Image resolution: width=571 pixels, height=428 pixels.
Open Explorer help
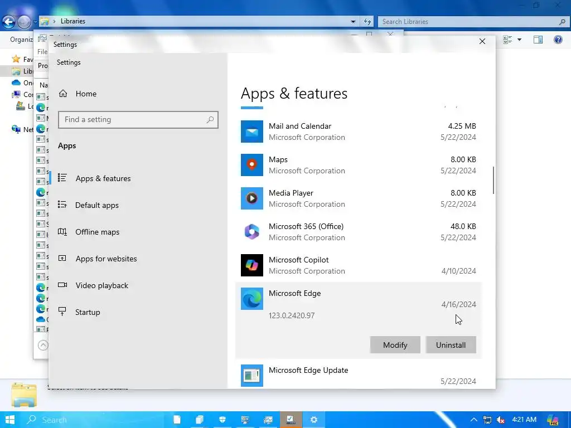558,40
